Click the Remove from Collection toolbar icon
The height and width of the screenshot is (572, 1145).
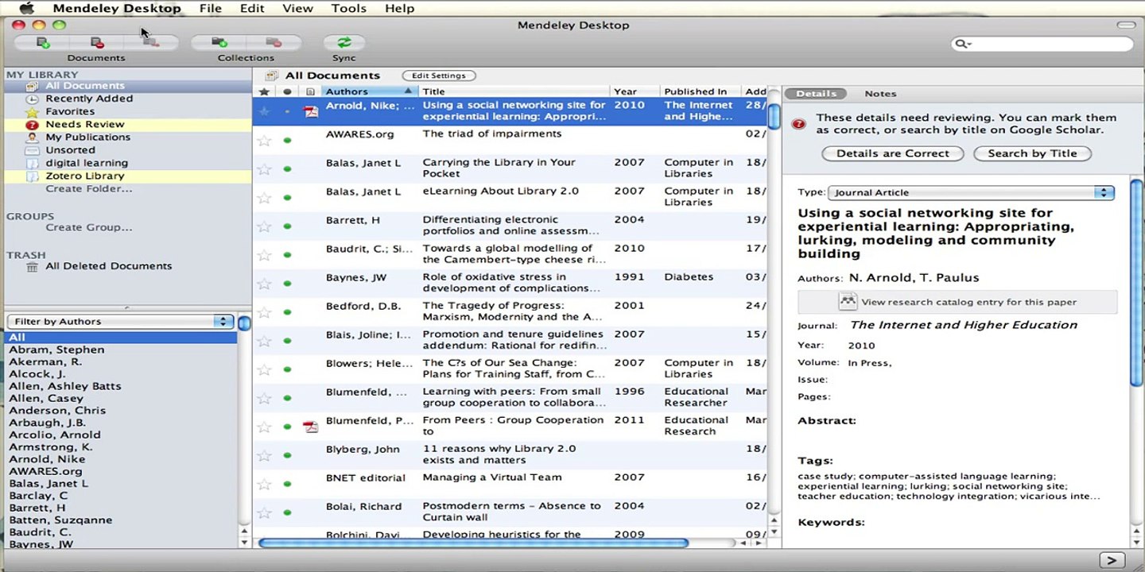tap(151, 42)
